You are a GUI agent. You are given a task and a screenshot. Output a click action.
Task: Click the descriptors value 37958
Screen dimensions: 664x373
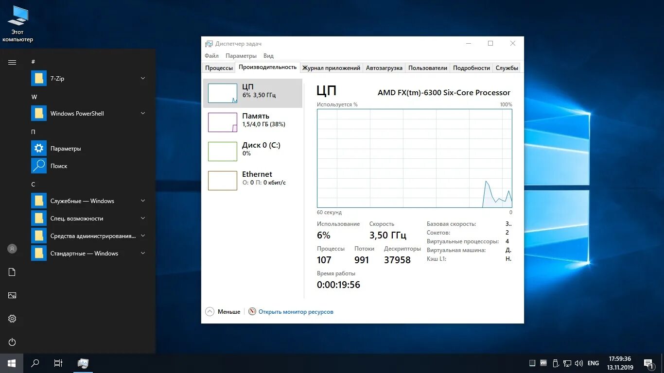pos(397,260)
